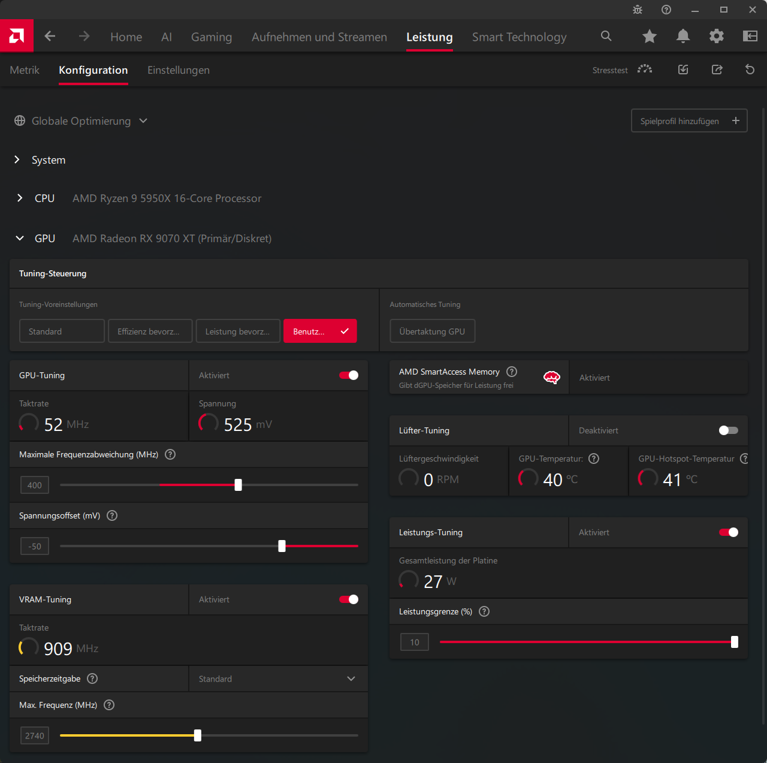
Task: Toggle GPU-Tuning switch off
Action: click(349, 375)
